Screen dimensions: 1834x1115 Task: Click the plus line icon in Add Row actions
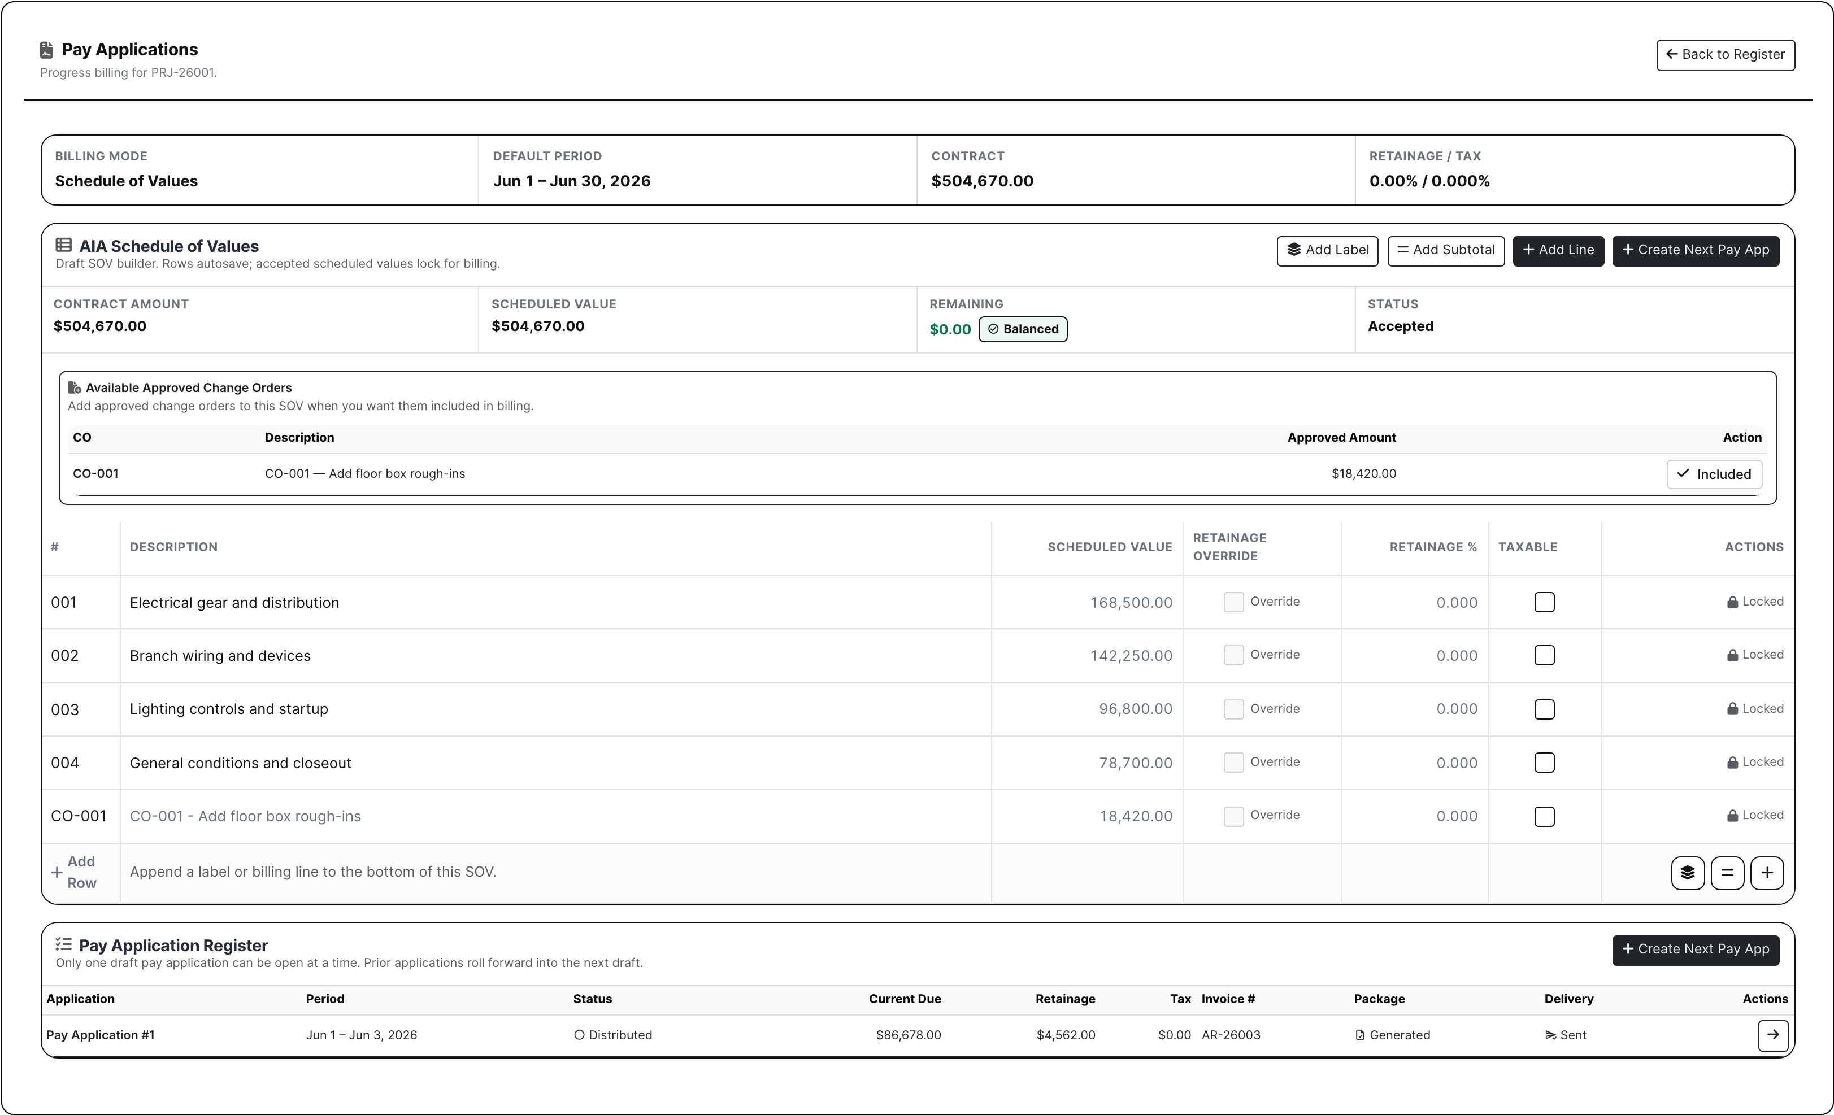tap(1767, 872)
